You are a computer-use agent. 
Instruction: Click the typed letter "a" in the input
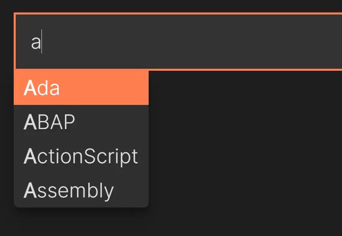coord(36,43)
